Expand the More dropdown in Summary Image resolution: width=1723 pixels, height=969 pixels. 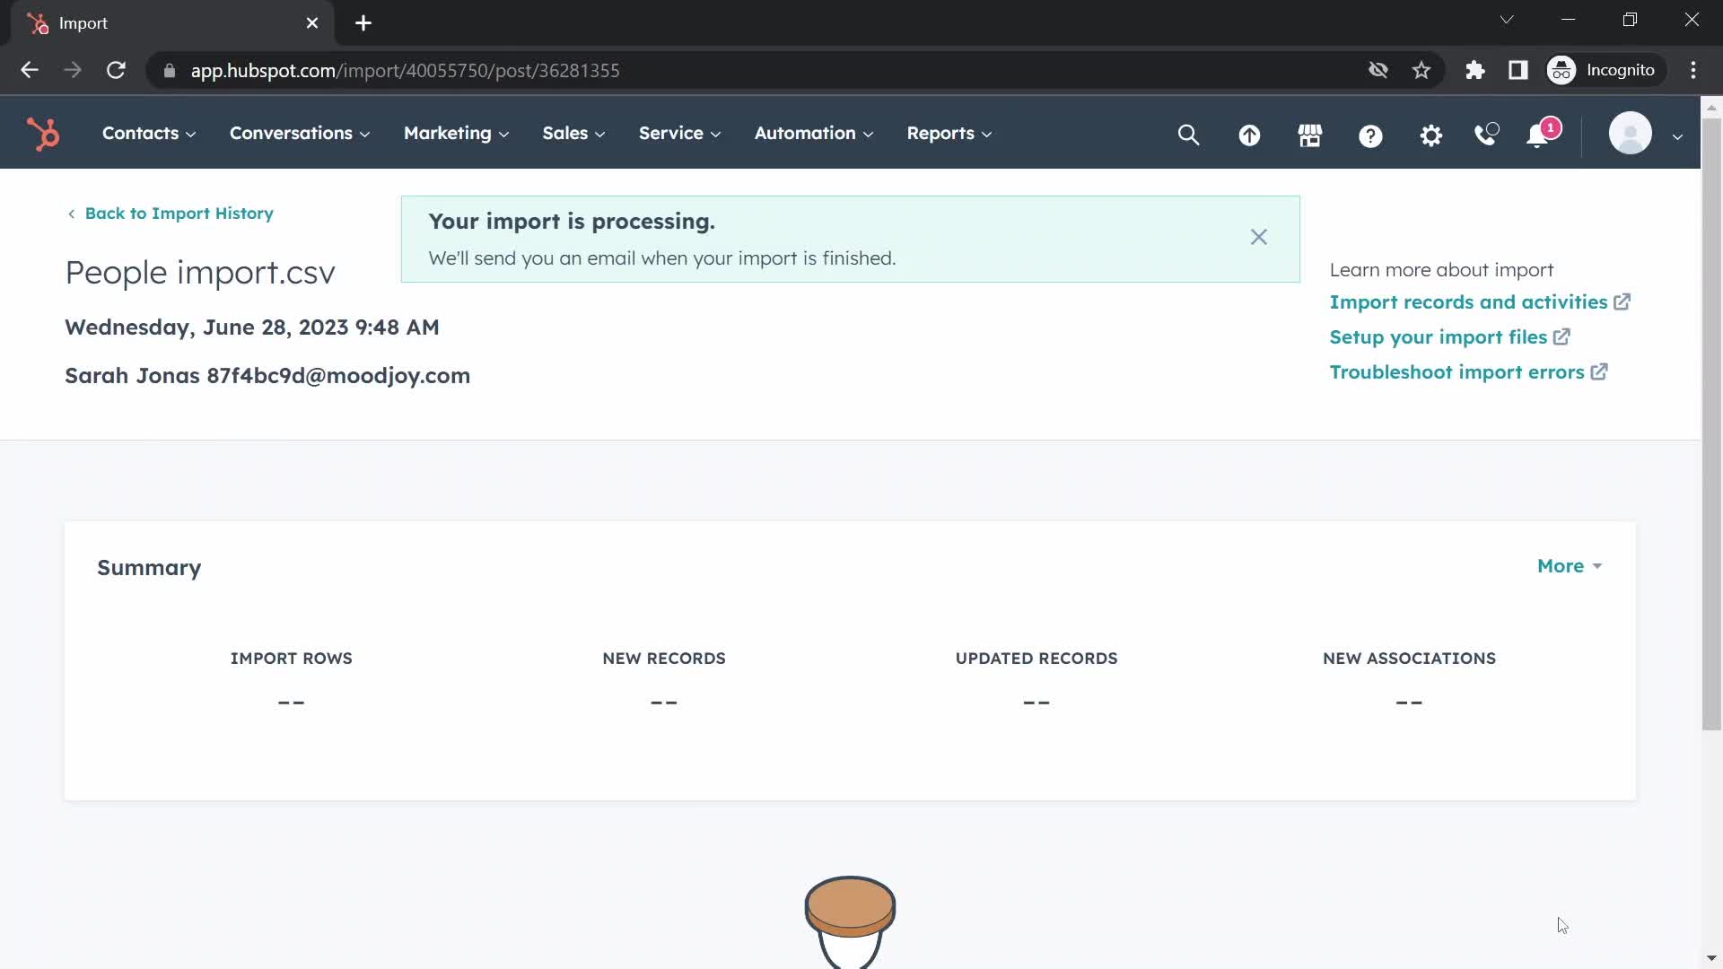pyautogui.click(x=1568, y=565)
